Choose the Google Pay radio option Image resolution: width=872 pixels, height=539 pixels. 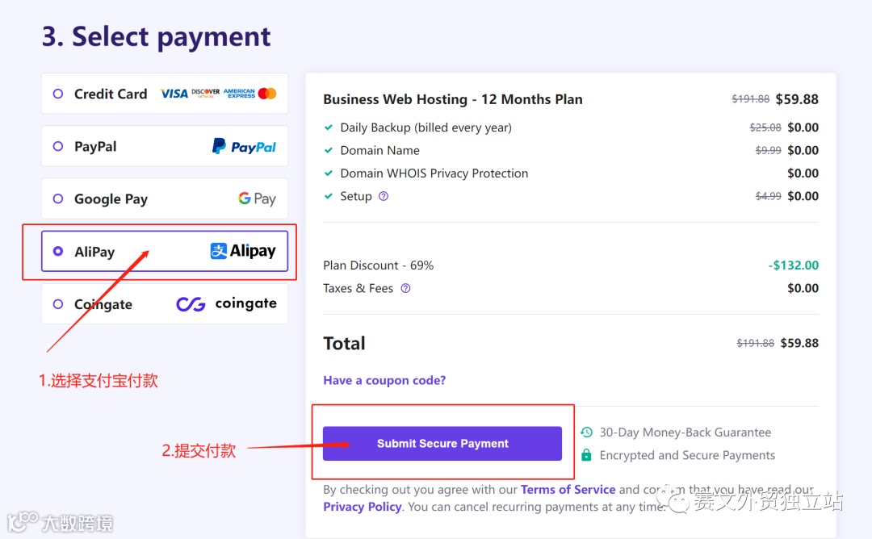(x=58, y=198)
